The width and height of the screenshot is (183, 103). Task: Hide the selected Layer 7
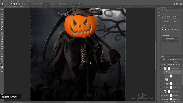coord(162,72)
